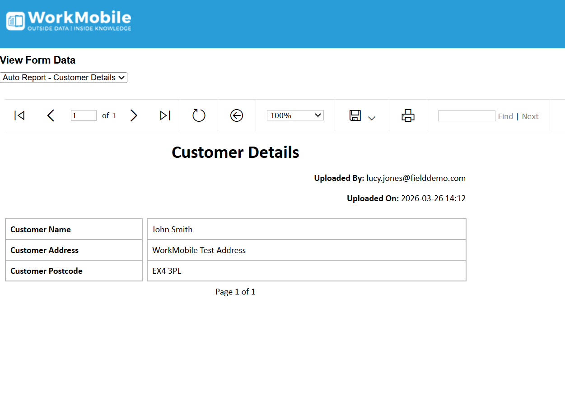Go to the first report page
Viewport: 565px width, 405px height.
[x=19, y=115]
